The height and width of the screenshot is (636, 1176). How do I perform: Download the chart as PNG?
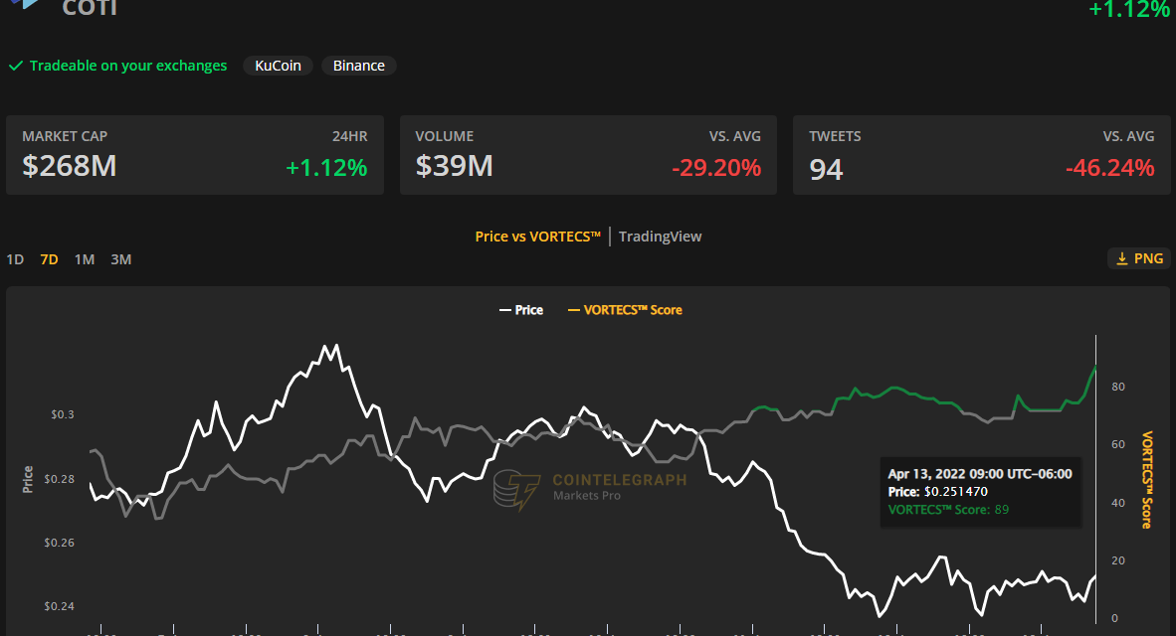[x=1138, y=257]
